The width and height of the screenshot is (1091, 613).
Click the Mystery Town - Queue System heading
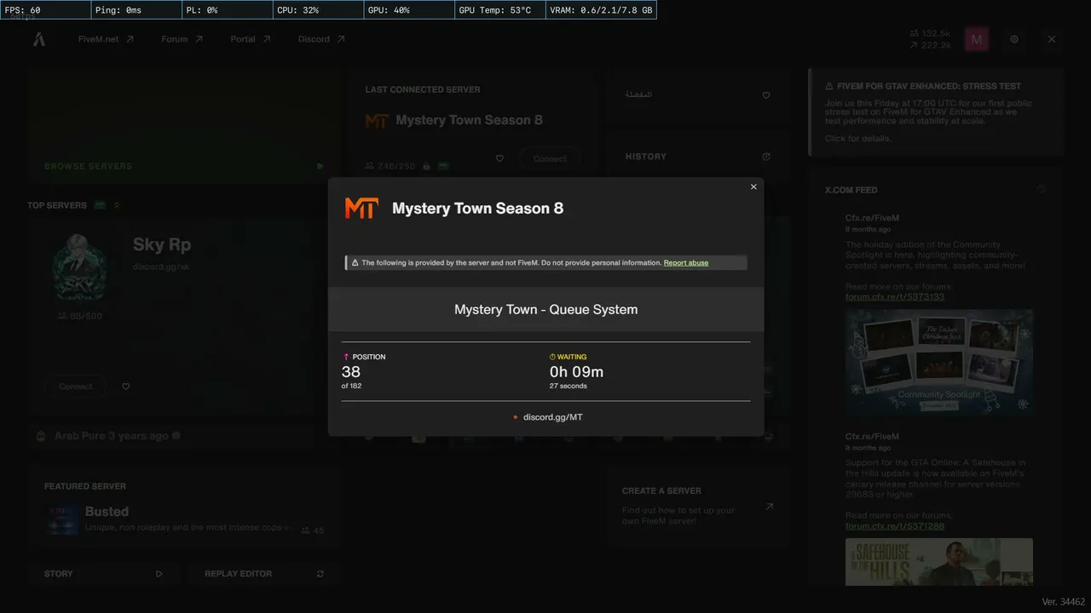click(x=545, y=310)
